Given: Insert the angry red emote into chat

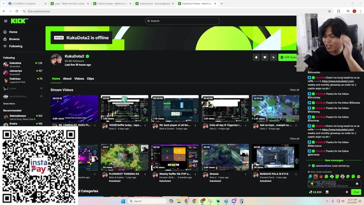Looking at the screenshot, I should pyautogui.click(x=321, y=177).
